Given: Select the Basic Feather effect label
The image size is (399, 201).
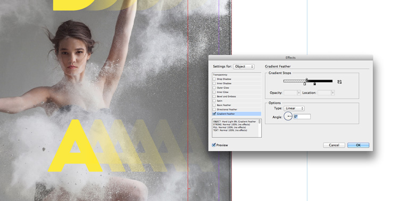Looking at the screenshot, I should pos(224,105).
